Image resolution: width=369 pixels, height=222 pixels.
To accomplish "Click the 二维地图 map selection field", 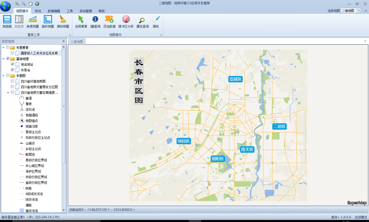I will (x=348, y=10).
